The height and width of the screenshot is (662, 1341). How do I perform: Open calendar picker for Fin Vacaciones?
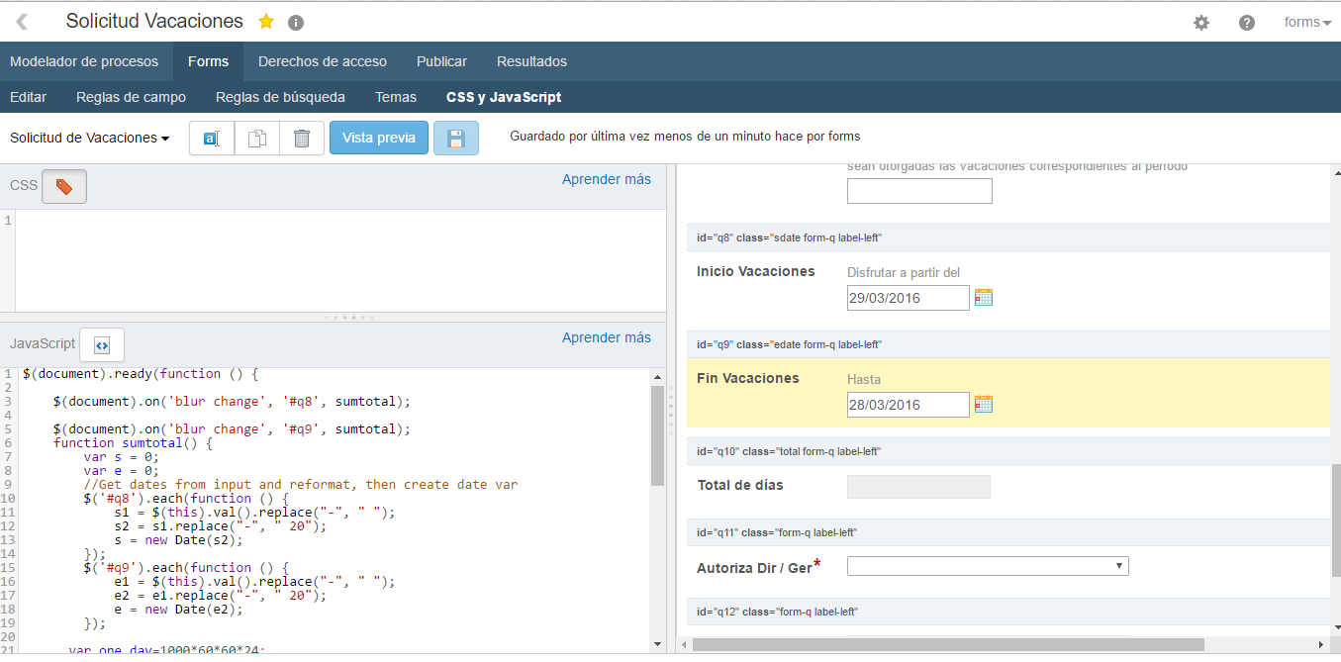(x=984, y=404)
